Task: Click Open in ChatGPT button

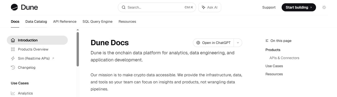Action: [213, 43]
